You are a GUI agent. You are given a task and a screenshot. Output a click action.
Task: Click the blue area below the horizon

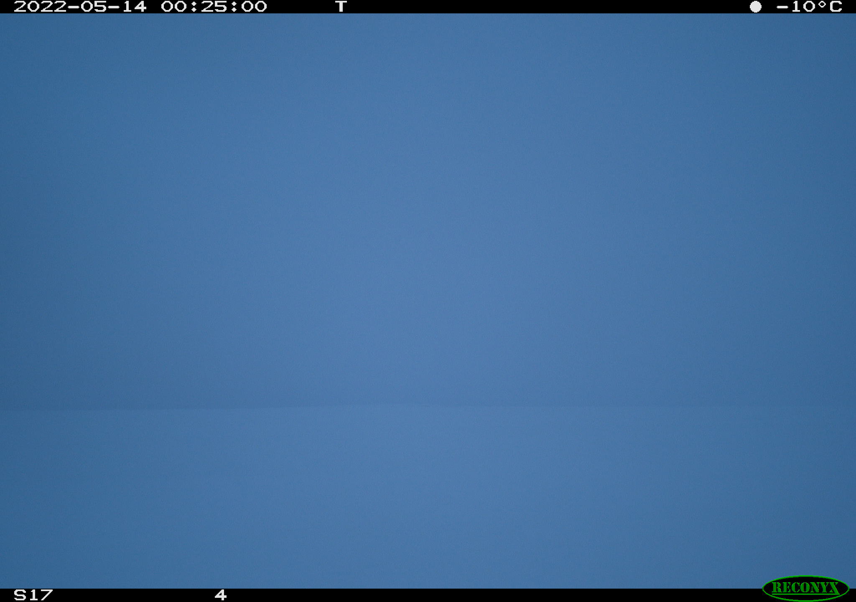point(428,497)
